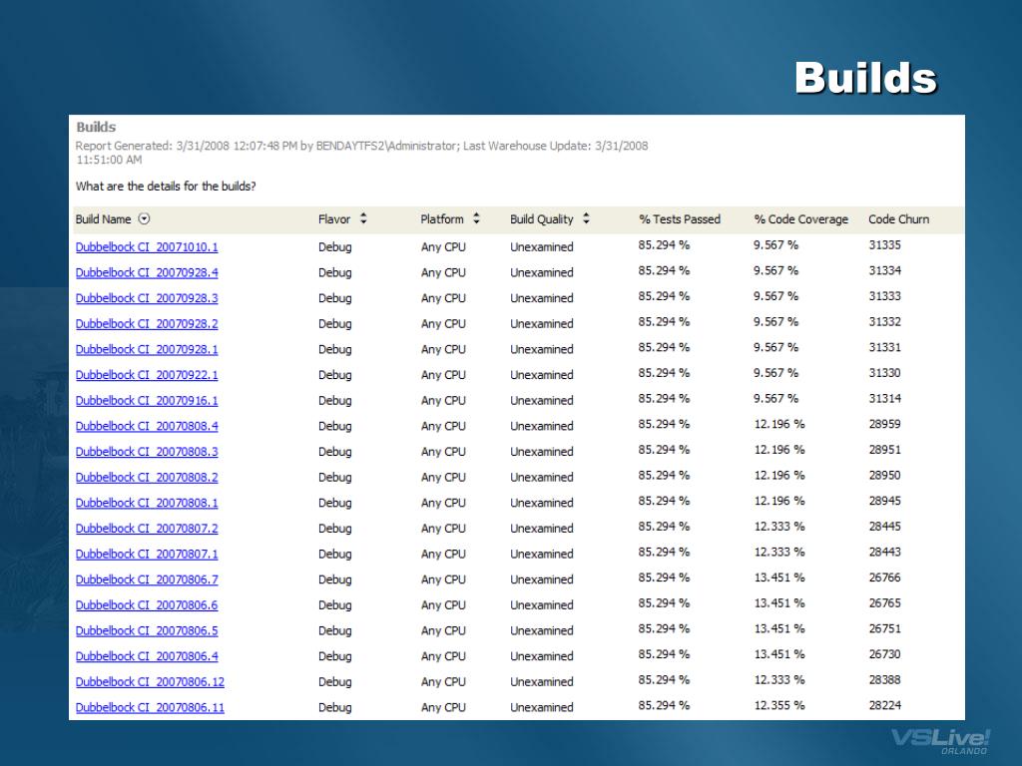Select code churn value 28445

coord(884,527)
